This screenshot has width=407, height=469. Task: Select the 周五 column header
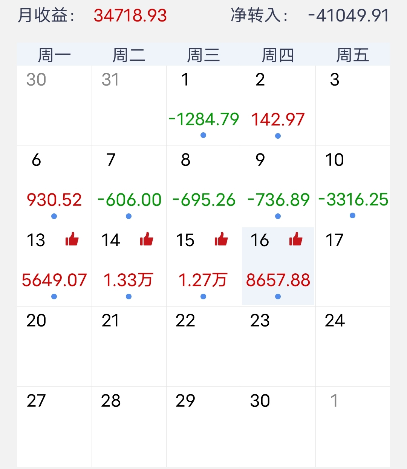click(353, 55)
